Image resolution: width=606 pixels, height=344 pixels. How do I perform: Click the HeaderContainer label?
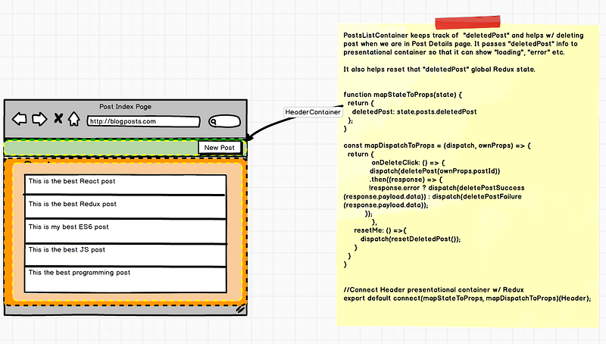coord(313,112)
